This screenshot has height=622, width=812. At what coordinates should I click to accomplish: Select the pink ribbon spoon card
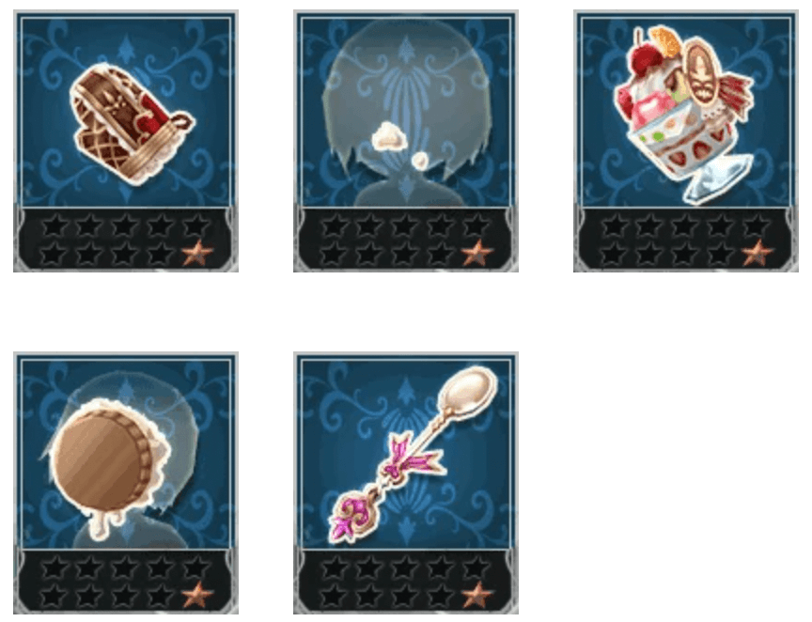click(406, 483)
